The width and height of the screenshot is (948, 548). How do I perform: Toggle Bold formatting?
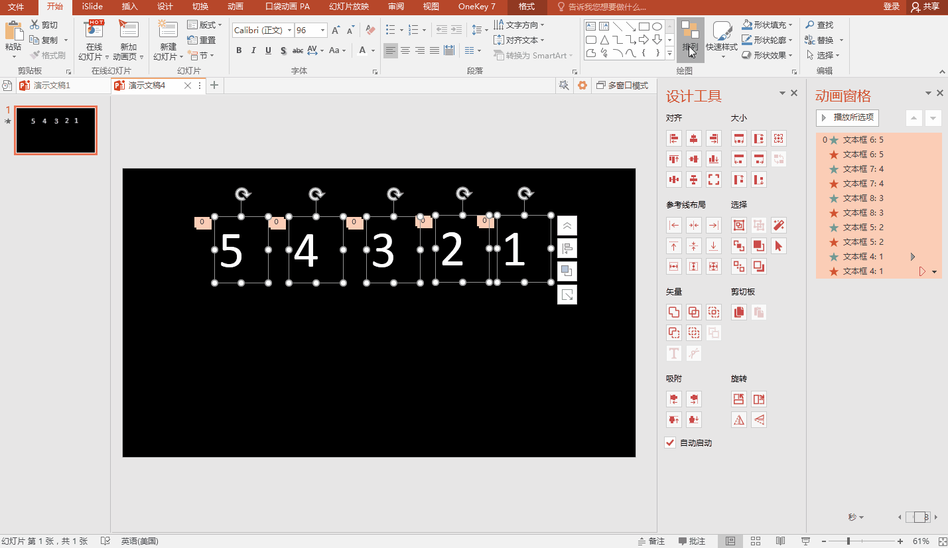click(238, 50)
